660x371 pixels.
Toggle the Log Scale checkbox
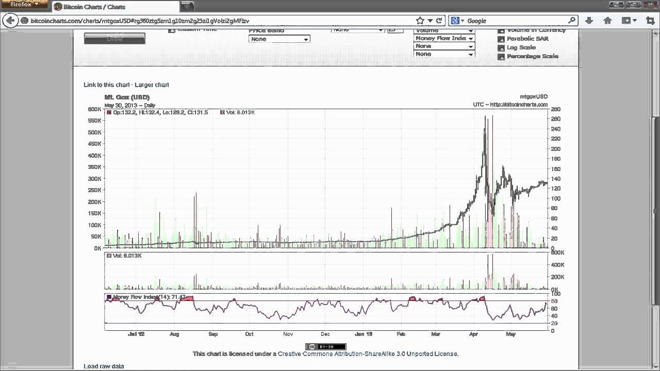click(501, 47)
